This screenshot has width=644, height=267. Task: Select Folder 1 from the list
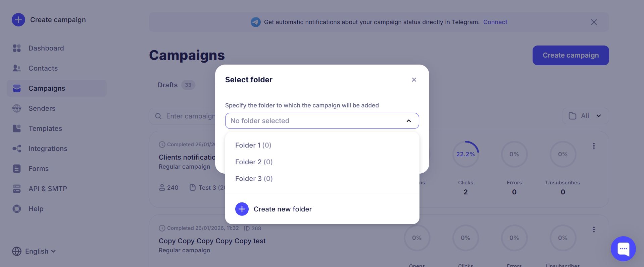(253, 145)
